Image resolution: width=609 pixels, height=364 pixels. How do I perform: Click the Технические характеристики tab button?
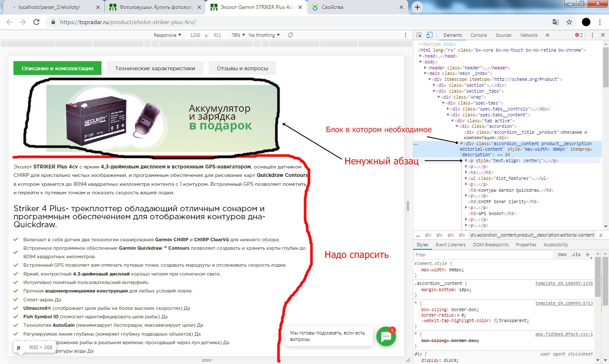pos(155,68)
